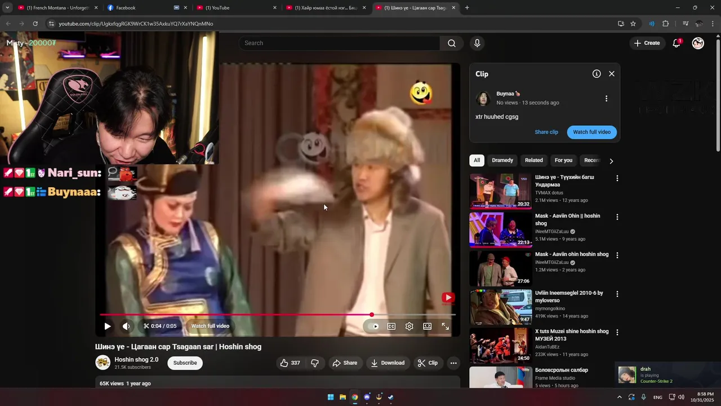Show clip info icon

pyautogui.click(x=597, y=74)
